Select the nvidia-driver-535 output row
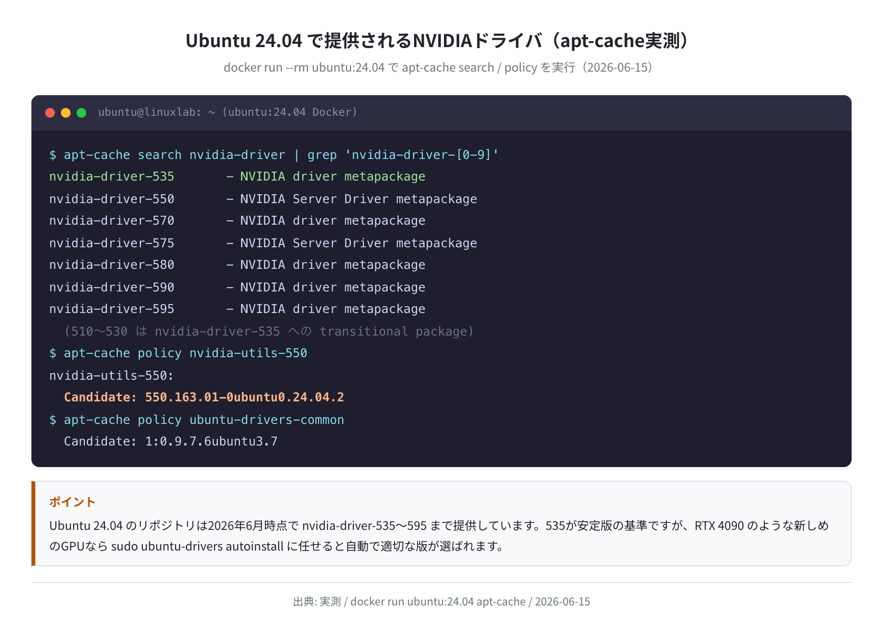This screenshot has height=629, width=883. tap(237, 177)
